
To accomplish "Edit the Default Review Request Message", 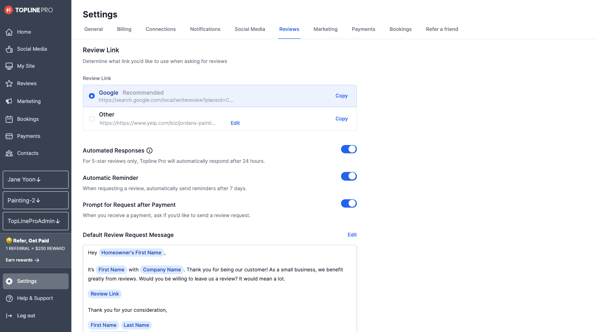I will click(x=352, y=235).
